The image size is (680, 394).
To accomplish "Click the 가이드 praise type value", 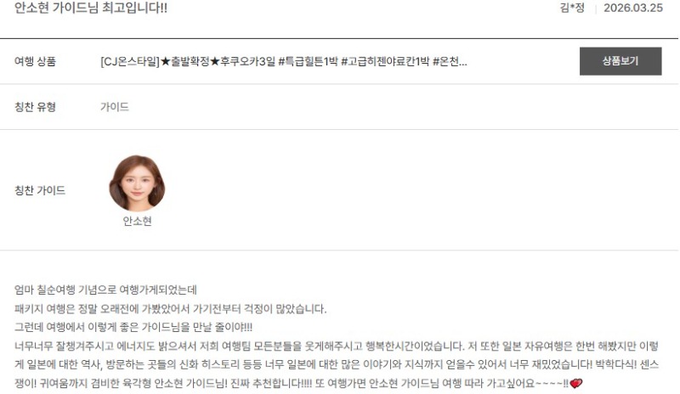I will pyautogui.click(x=115, y=107).
